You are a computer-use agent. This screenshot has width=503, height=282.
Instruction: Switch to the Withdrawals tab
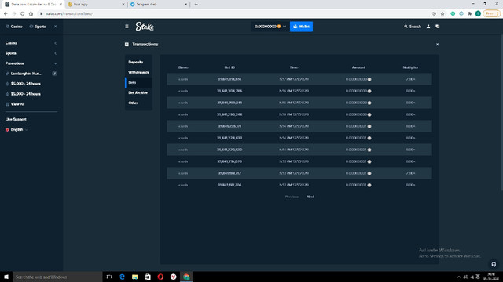[138, 72]
